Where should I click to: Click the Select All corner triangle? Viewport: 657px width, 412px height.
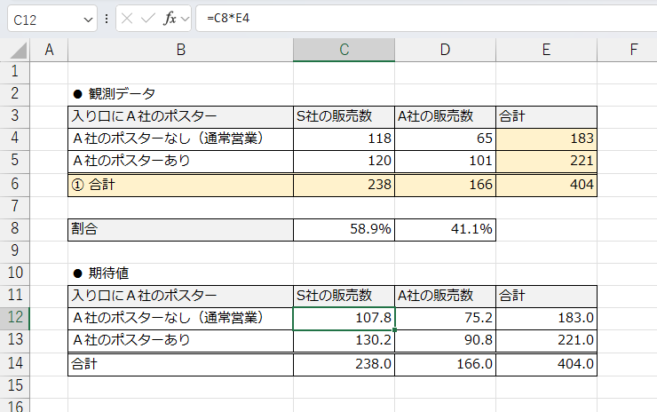point(16,51)
